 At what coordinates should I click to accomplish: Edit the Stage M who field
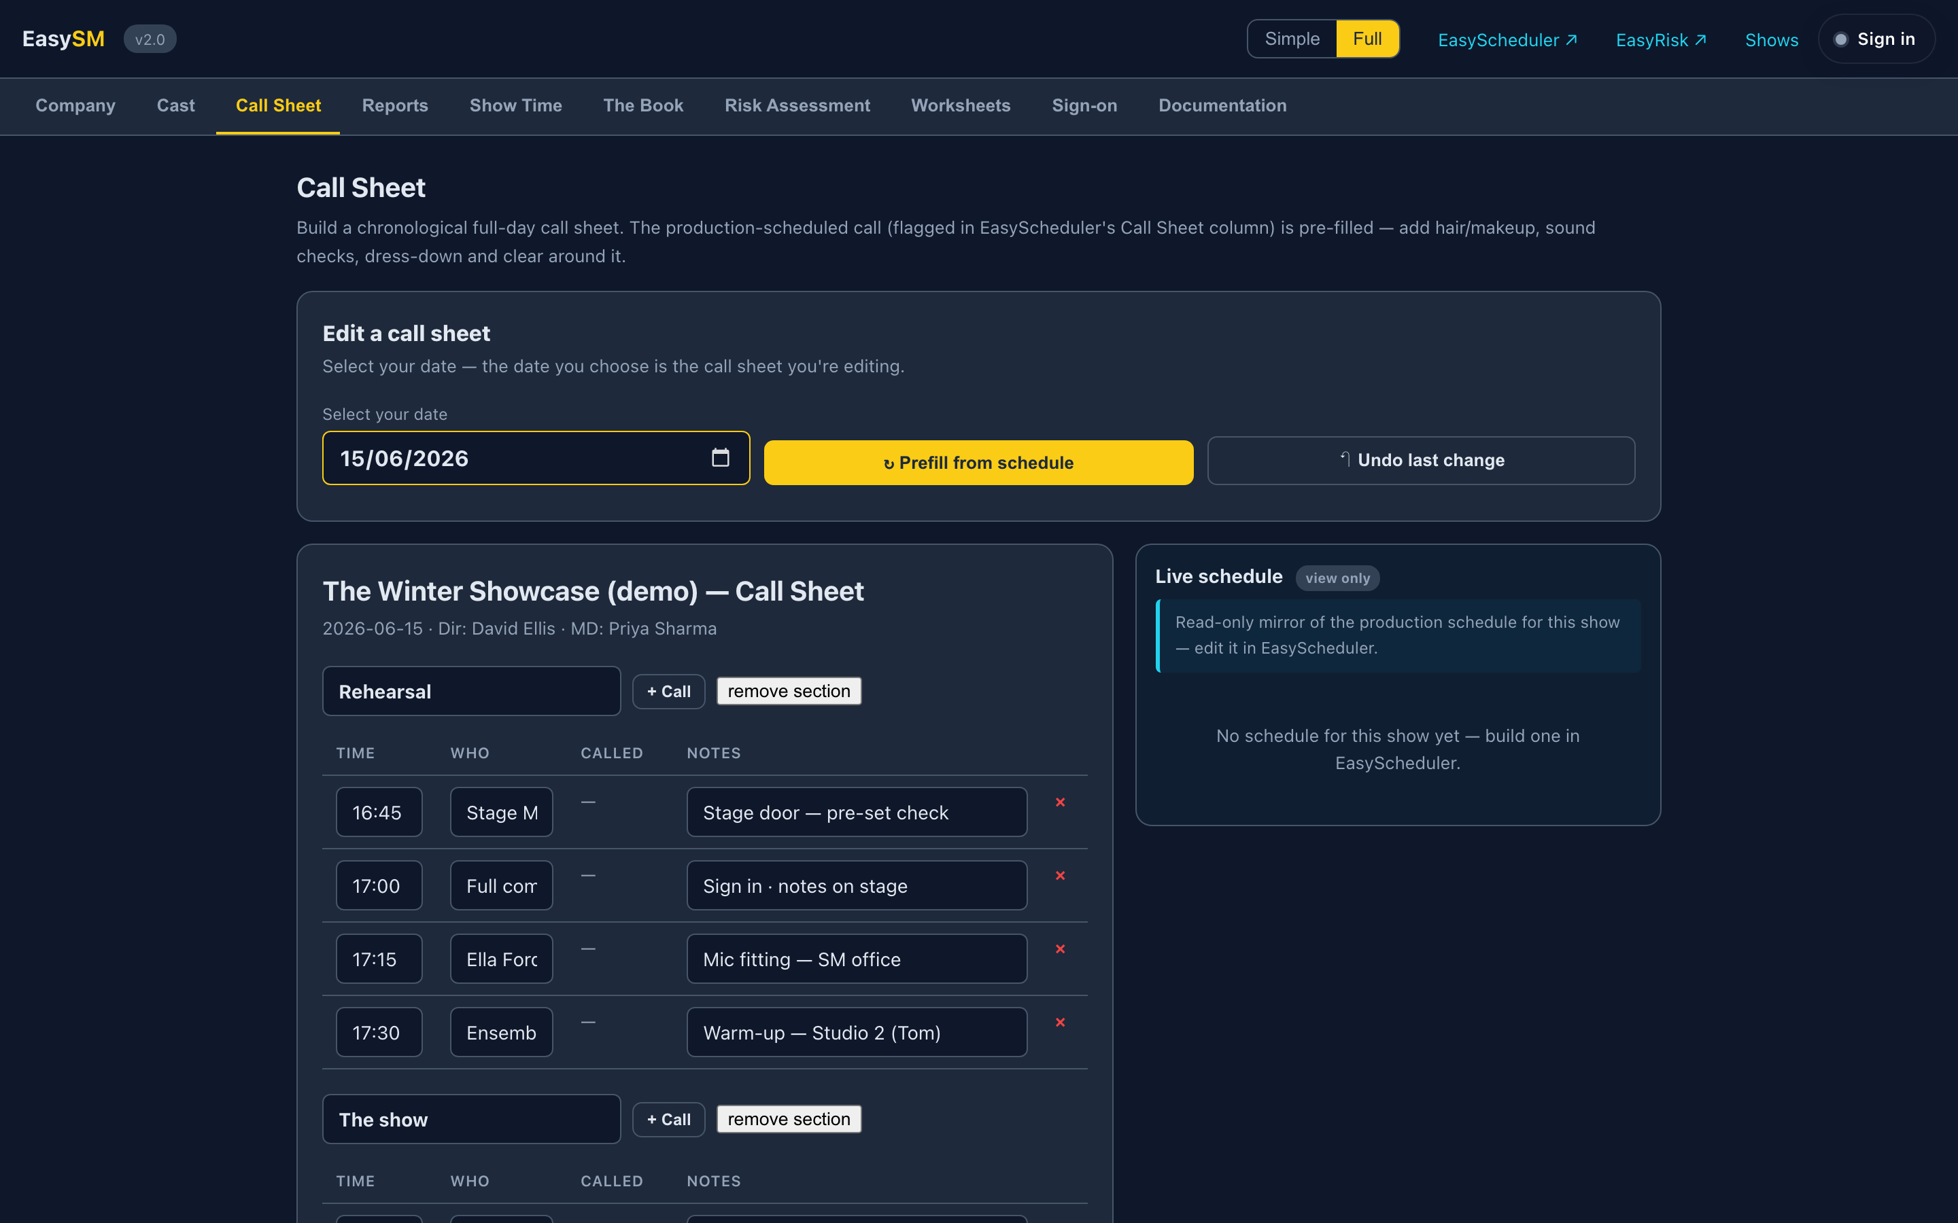(501, 812)
